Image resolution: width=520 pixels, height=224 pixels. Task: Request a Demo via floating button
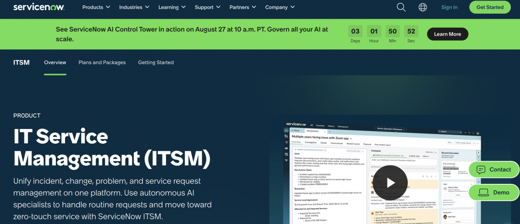[494, 193]
